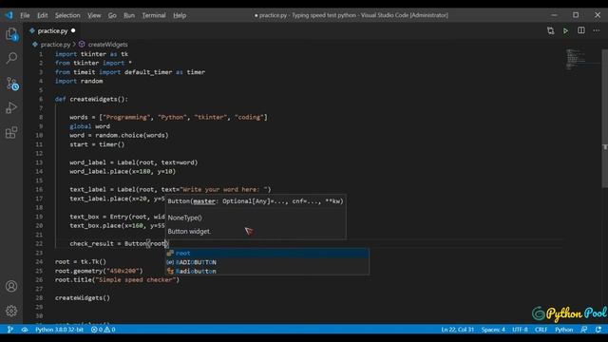608x342 pixels.
Task: Open the Search view in activity bar
Action: (x=11, y=58)
